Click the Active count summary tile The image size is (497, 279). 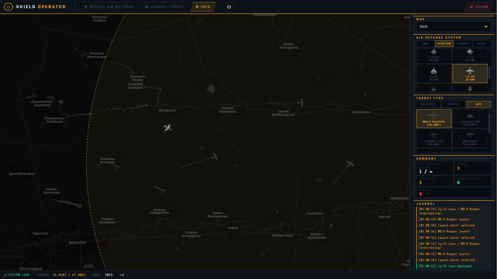[472, 168]
